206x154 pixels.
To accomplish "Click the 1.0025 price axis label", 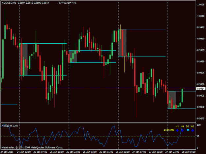I will pos(201,5).
